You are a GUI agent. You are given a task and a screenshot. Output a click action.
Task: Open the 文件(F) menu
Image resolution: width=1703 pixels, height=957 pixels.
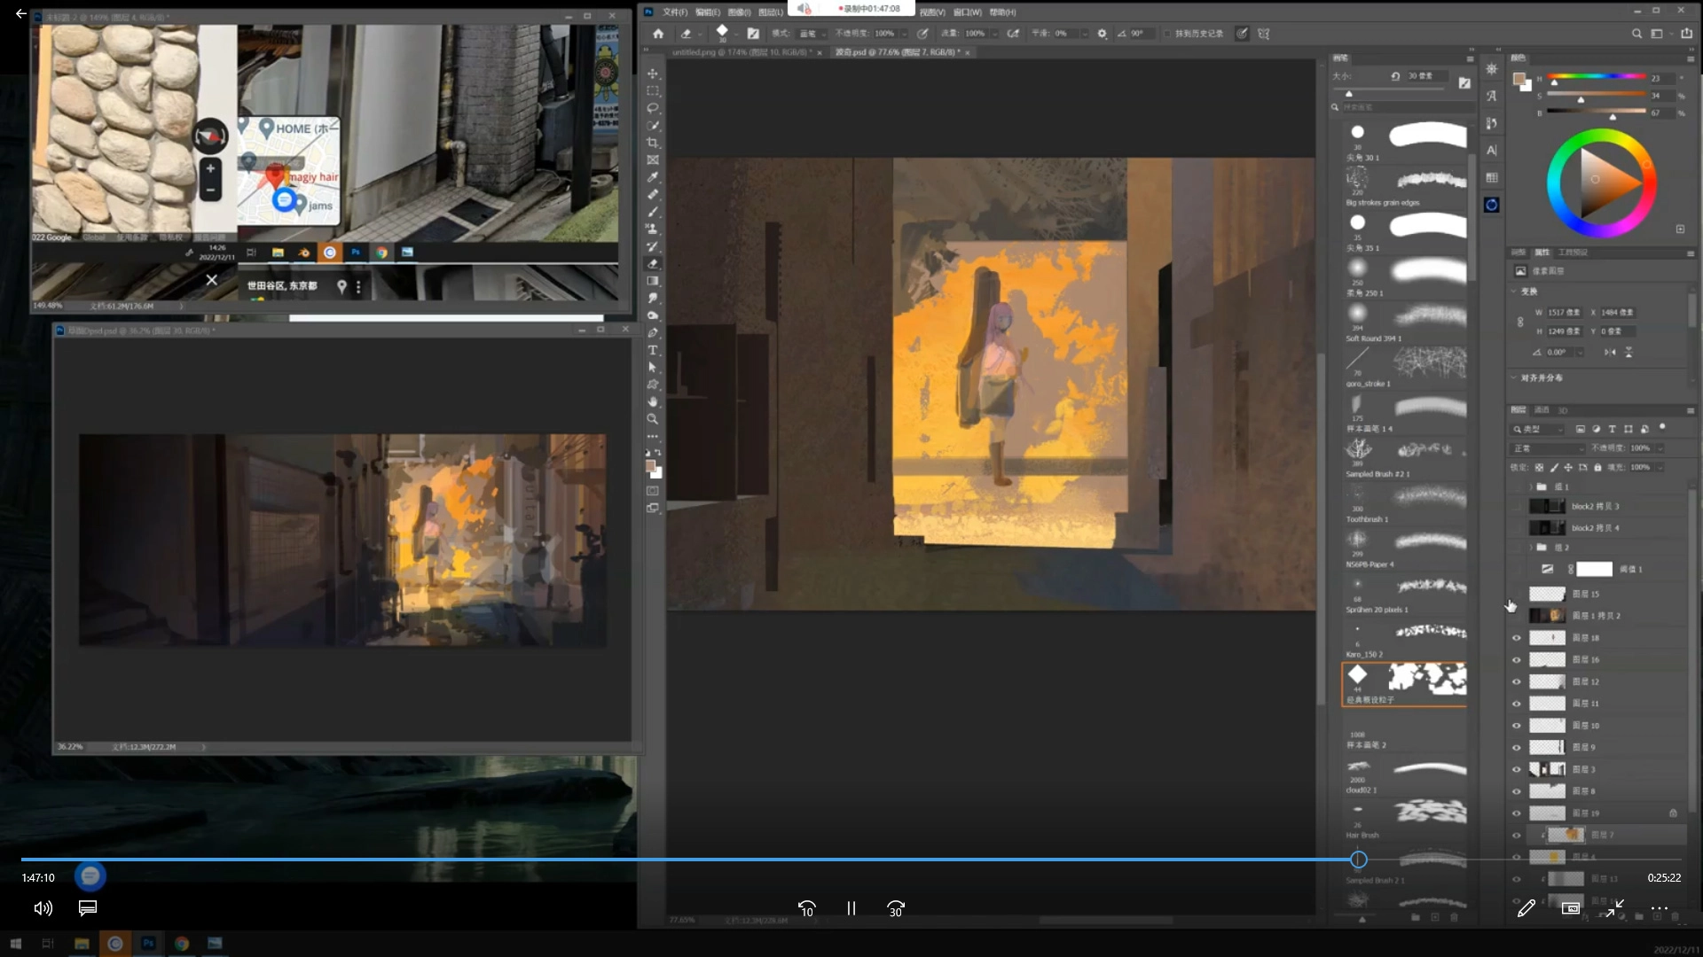(x=675, y=12)
